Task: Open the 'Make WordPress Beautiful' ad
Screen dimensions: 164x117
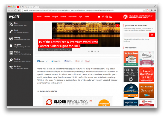Action: point(147,91)
